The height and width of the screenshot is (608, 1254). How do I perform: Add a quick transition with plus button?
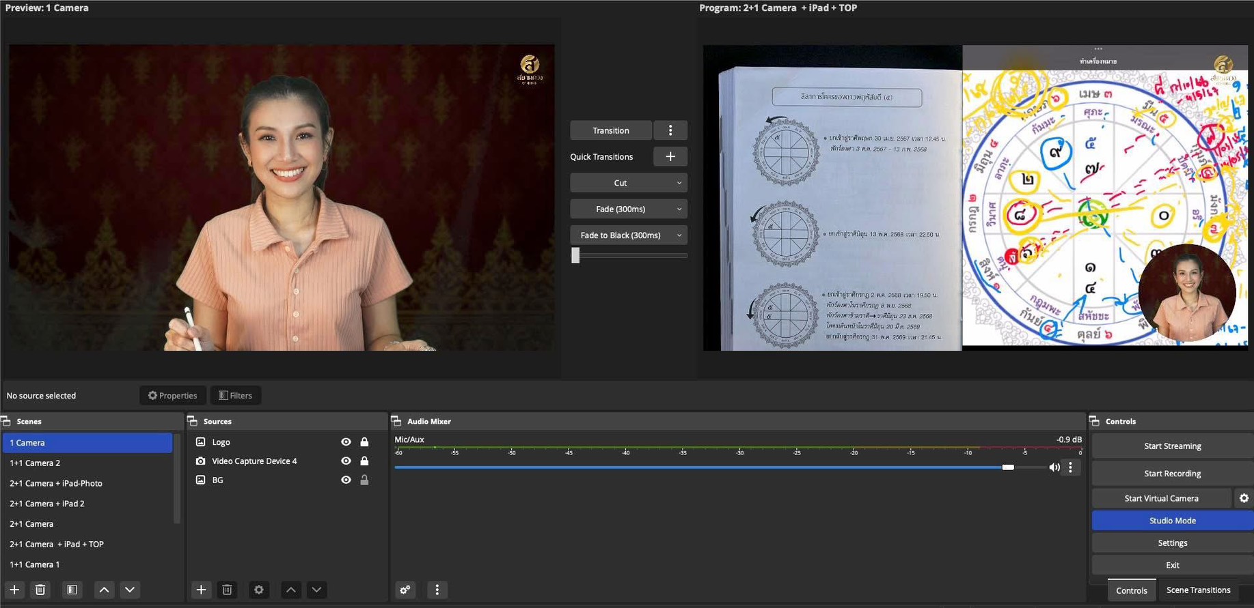point(670,156)
